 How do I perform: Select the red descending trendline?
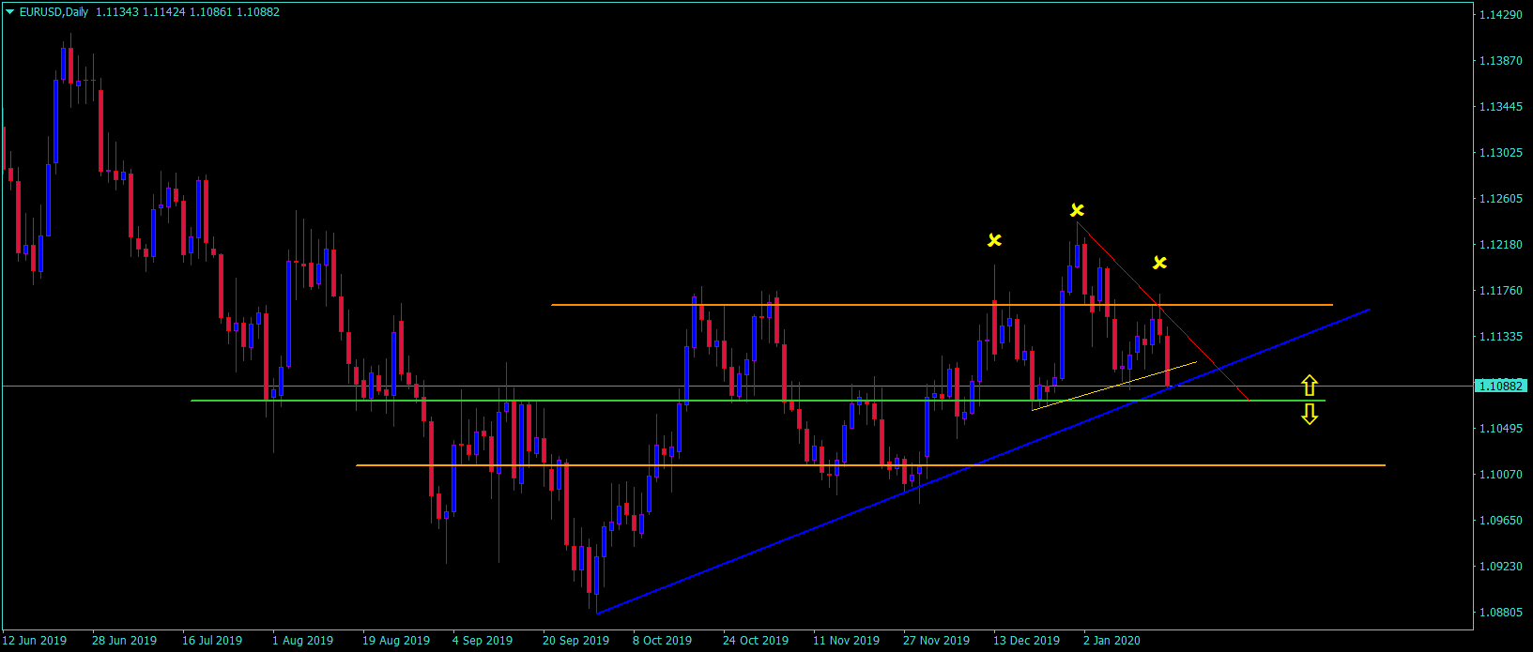pyautogui.click(x=1164, y=311)
